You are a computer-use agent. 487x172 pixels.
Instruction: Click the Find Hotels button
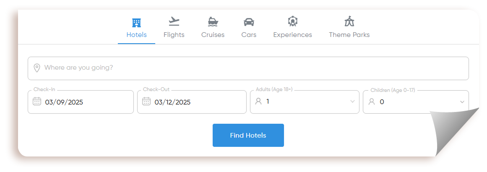point(248,136)
